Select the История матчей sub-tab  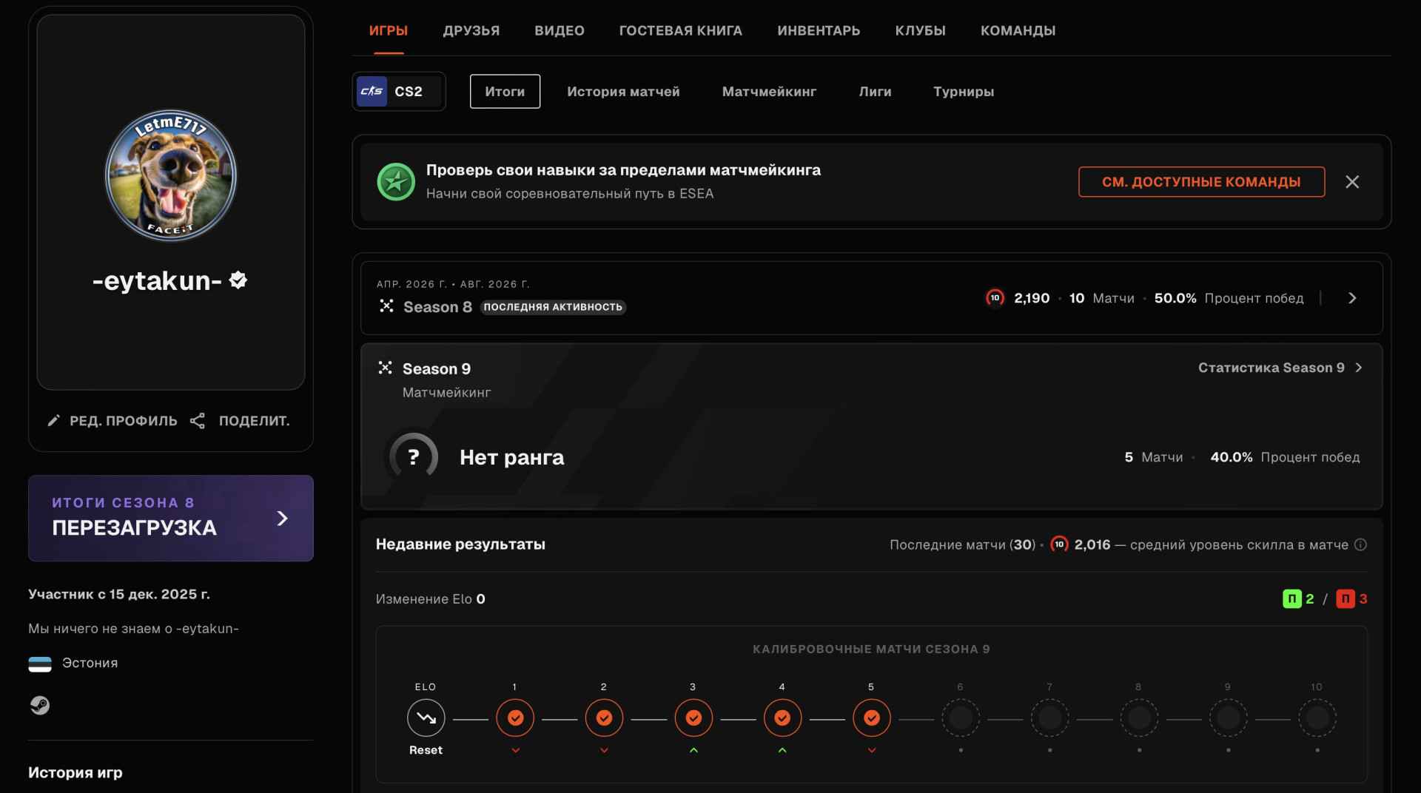[x=623, y=92]
